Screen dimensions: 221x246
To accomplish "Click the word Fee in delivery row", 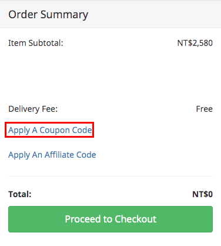I will coord(49,109).
